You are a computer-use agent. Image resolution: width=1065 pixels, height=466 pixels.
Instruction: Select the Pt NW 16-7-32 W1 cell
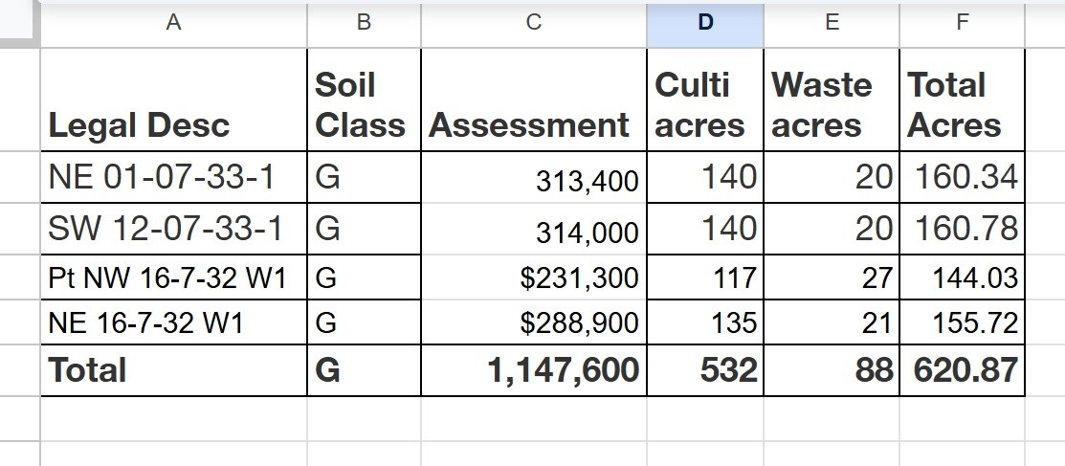click(173, 277)
